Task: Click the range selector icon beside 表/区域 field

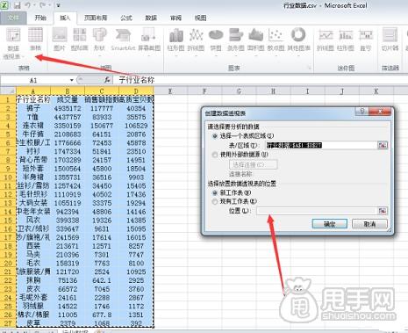Action: (383, 145)
